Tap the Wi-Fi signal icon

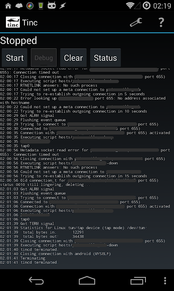(130, 5)
